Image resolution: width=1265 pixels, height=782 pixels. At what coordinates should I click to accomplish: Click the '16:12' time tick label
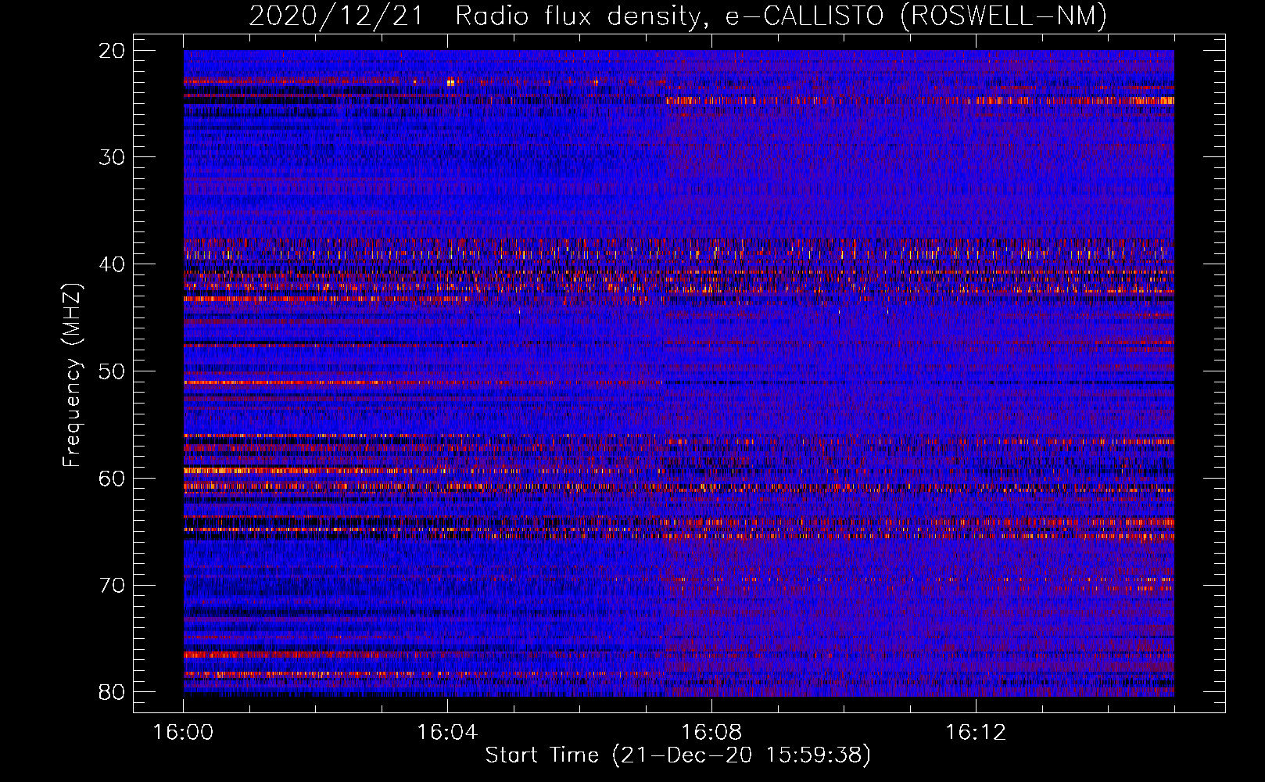[x=976, y=732]
